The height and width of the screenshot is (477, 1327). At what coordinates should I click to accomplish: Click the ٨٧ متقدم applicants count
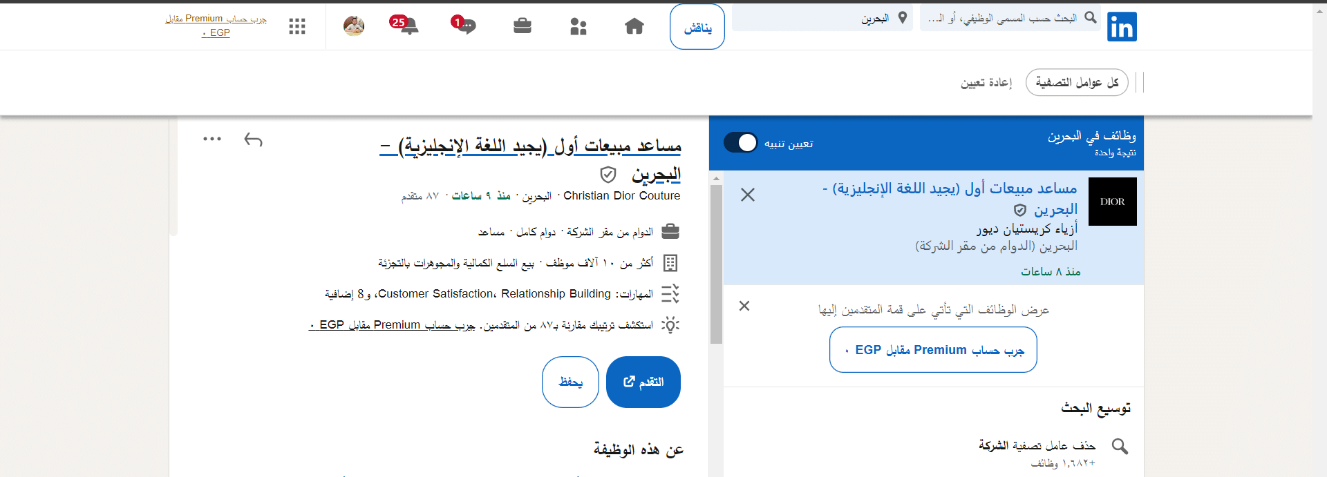(420, 196)
